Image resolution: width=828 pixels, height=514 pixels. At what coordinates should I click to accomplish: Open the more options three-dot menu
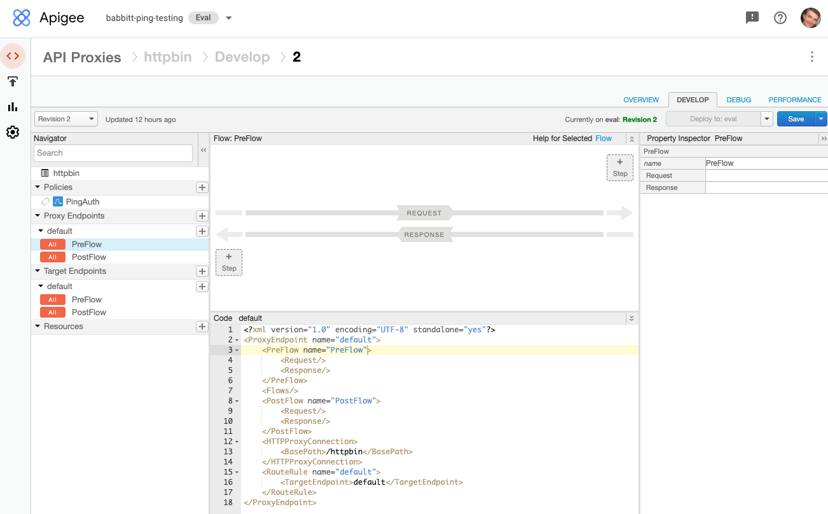point(812,57)
